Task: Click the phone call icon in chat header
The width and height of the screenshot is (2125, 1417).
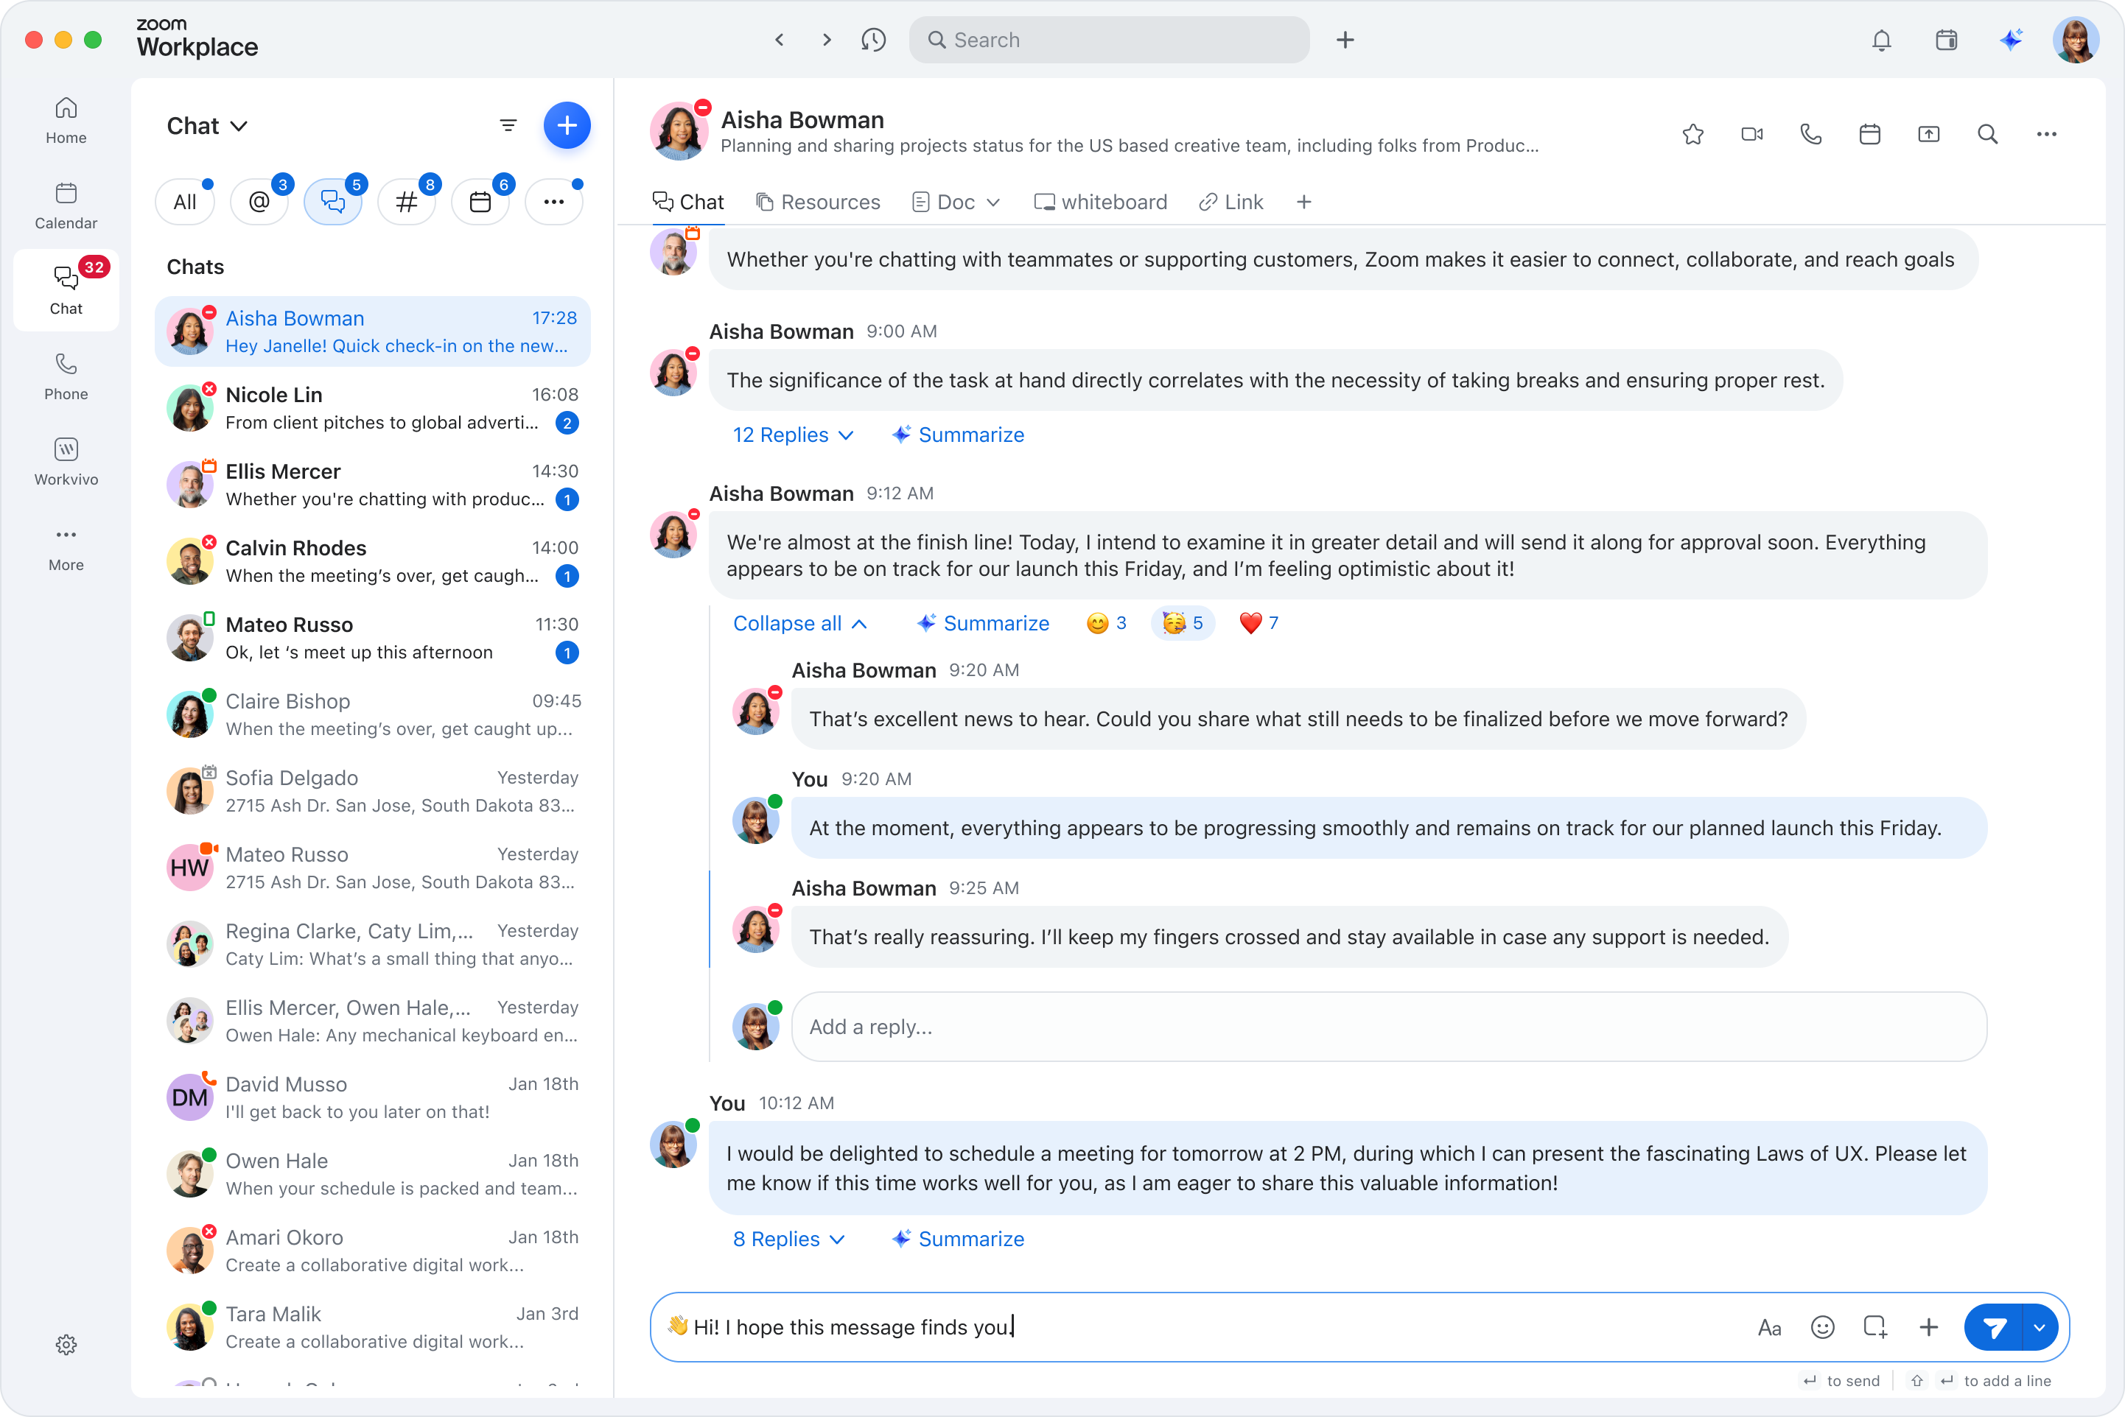Action: coord(1810,135)
